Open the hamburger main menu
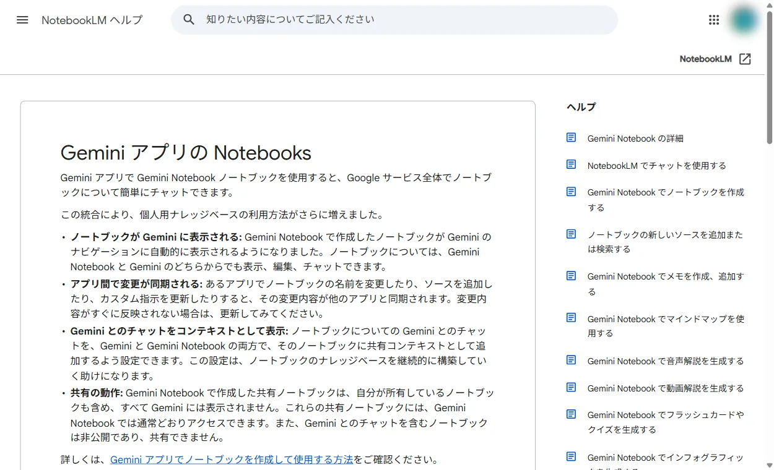Viewport: 774px width, 470px height. pos(22,20)
